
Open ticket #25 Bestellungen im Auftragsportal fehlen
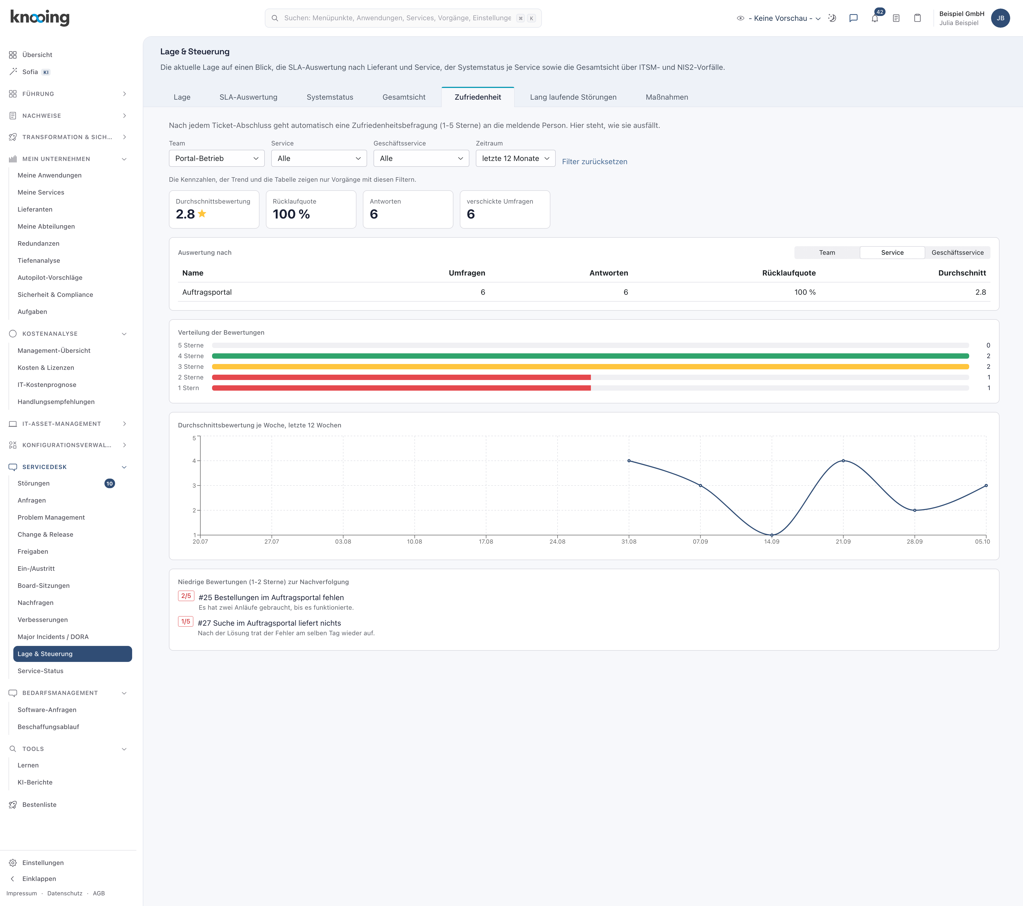[x=271, y=597]
